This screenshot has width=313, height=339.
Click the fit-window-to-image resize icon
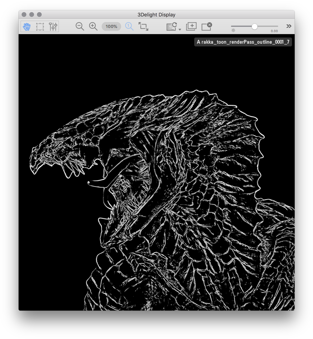click(x=143, y=26)
